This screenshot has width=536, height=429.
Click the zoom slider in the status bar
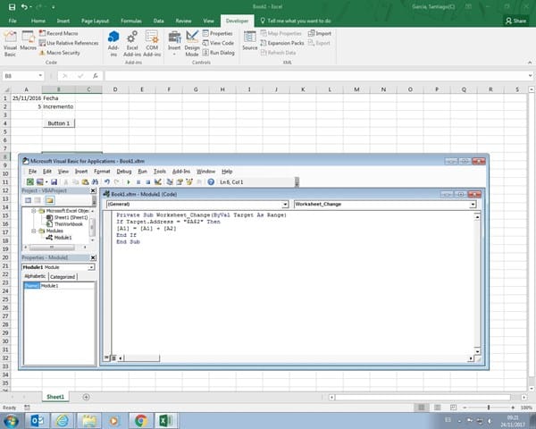[x=489, y=408]
